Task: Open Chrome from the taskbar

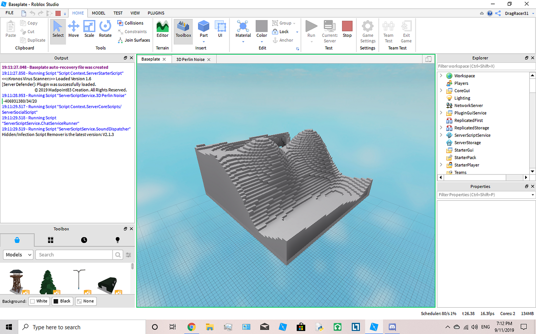Action: (x=191, y=327)
